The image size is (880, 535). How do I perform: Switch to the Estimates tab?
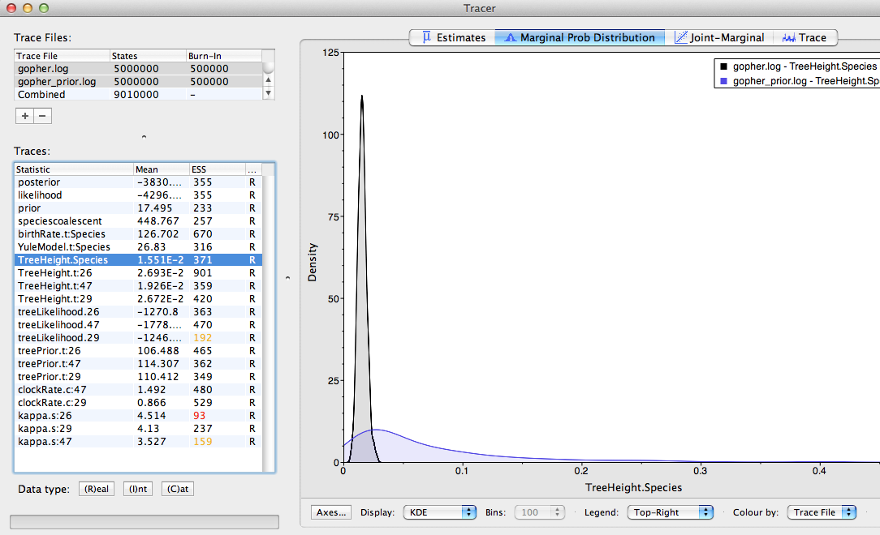pos(453,37)
